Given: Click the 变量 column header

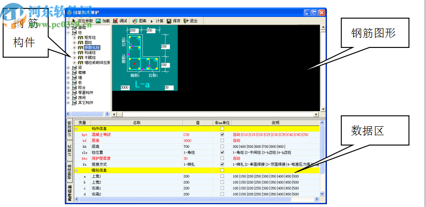Looking at the screenshot, I should tap(82, 123).
